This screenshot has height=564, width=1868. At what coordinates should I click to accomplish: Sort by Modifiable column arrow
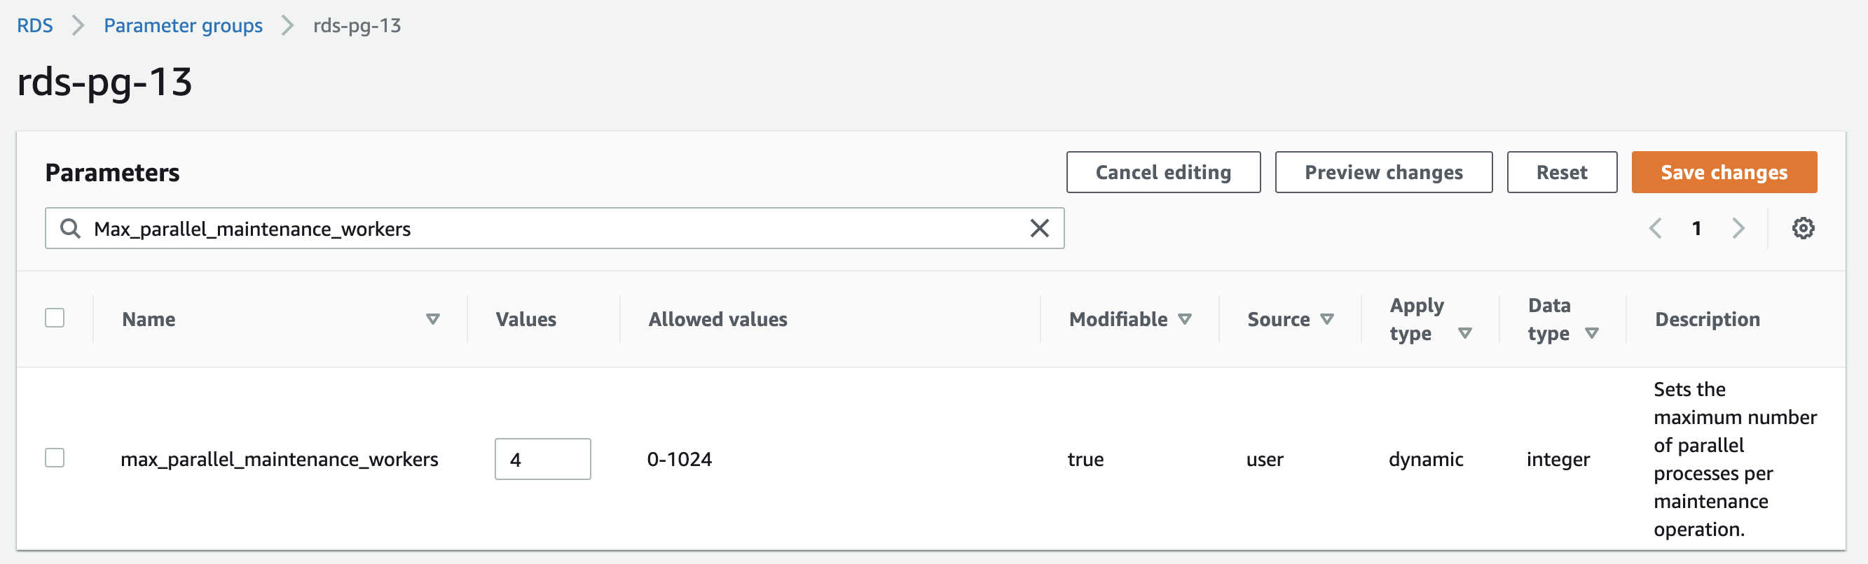(1185, 319)
